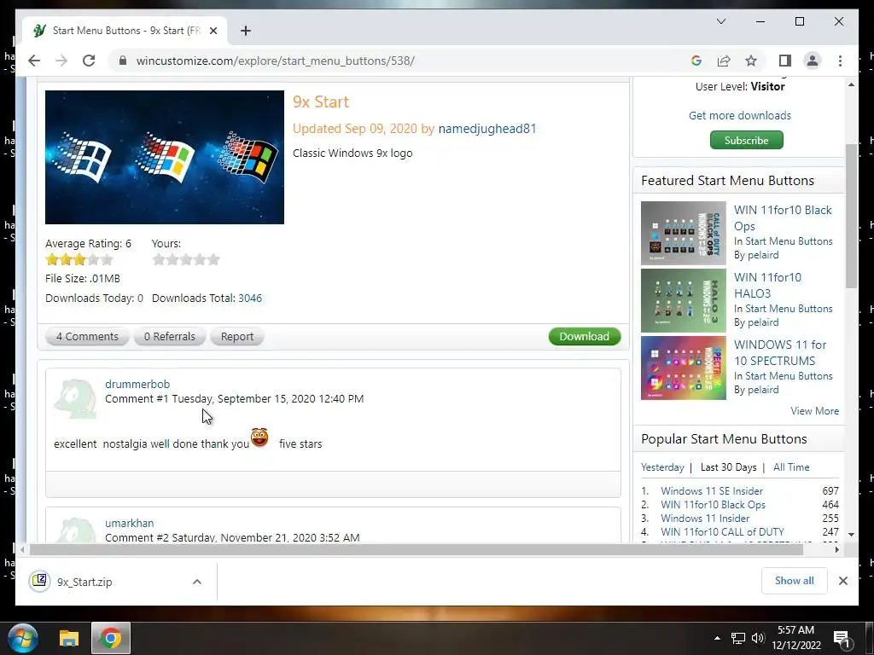Open drummerbob's profile
The height and width of the screenshot is (655, 874).
click(137, 384)
